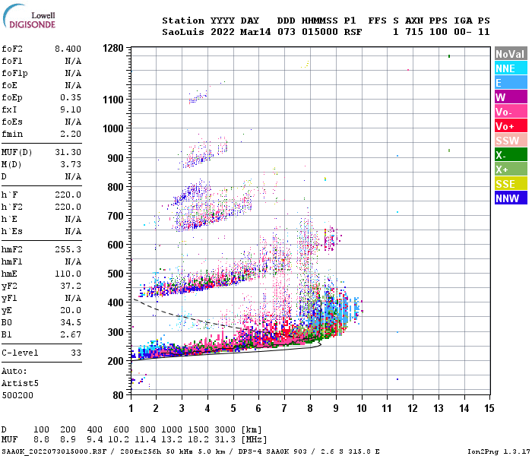Screen dimensions: 532x456
Task: Select the X+ light green legend swatch
Action: pyautogui.click(x=511, y=169)
